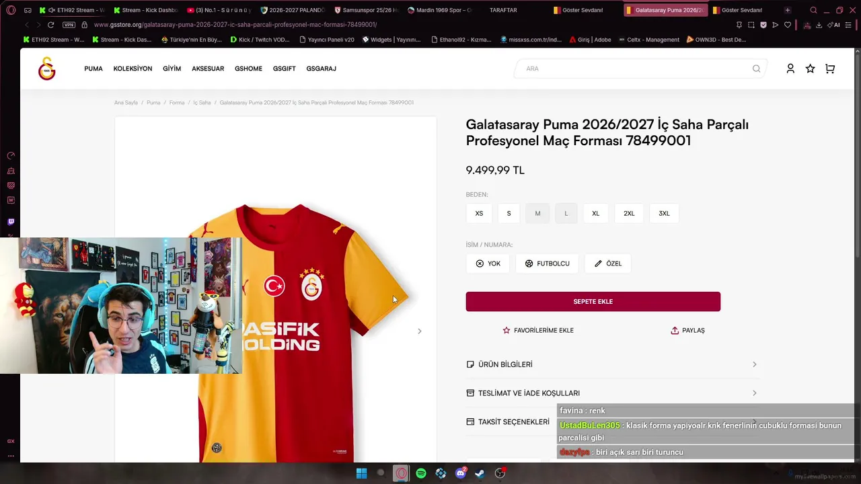
Task: Select size M
Action: [x=537, y=213]
